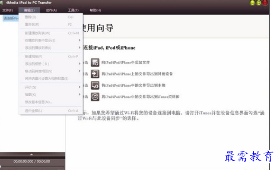Expand the 插图(K) submenu
Viewport: 277px width, 170px height.
tap(51, 94)
